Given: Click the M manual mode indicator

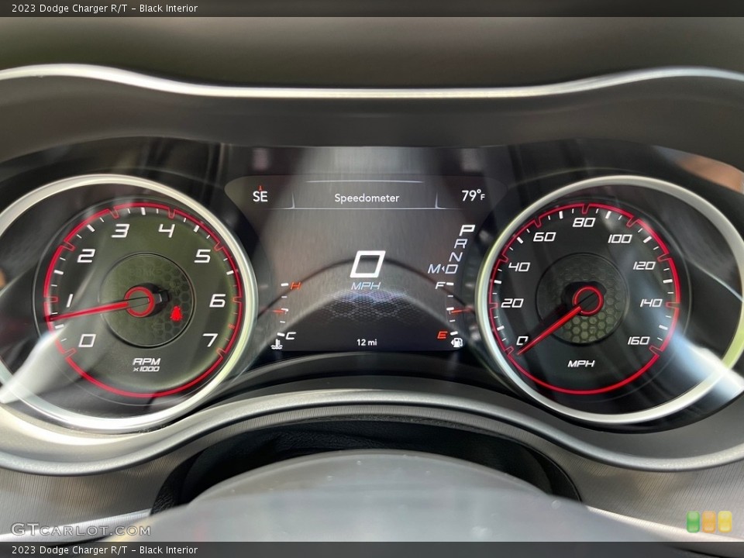Looking at the screenshot, I should coord(434,269).
